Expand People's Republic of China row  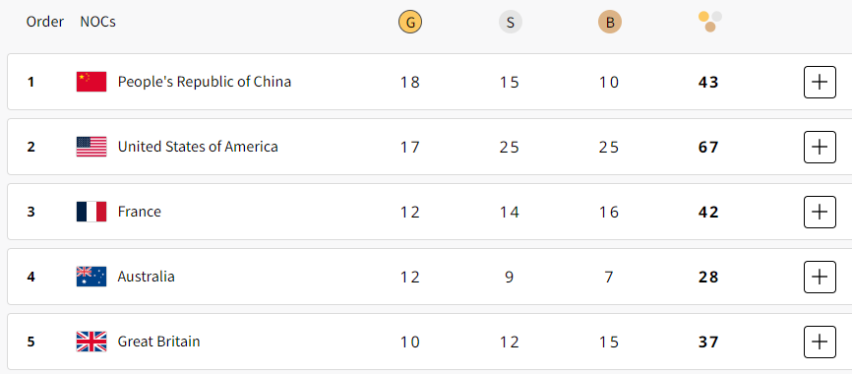click(x=820, y=82)
